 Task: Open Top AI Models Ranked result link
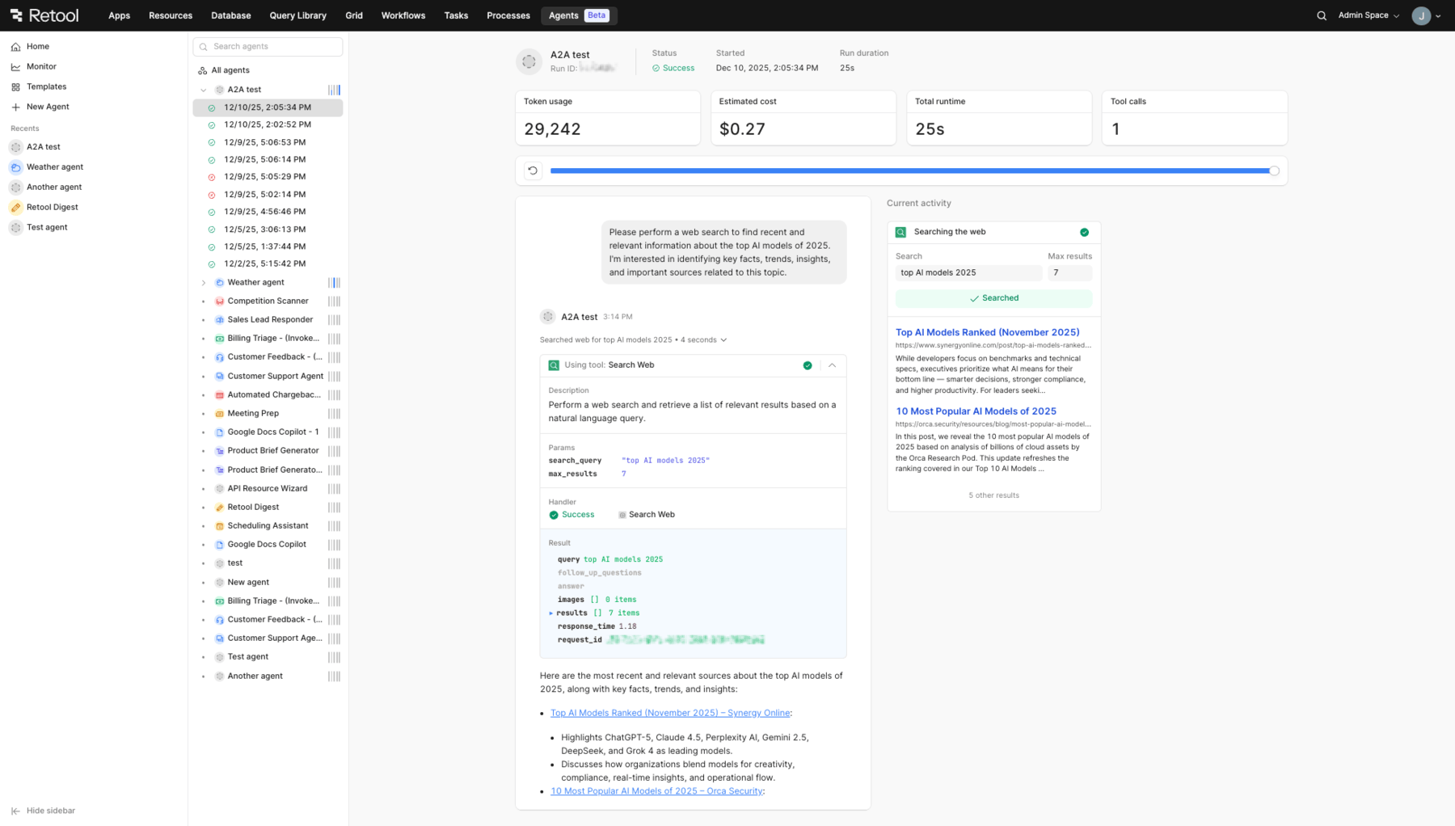pos(987,332)
